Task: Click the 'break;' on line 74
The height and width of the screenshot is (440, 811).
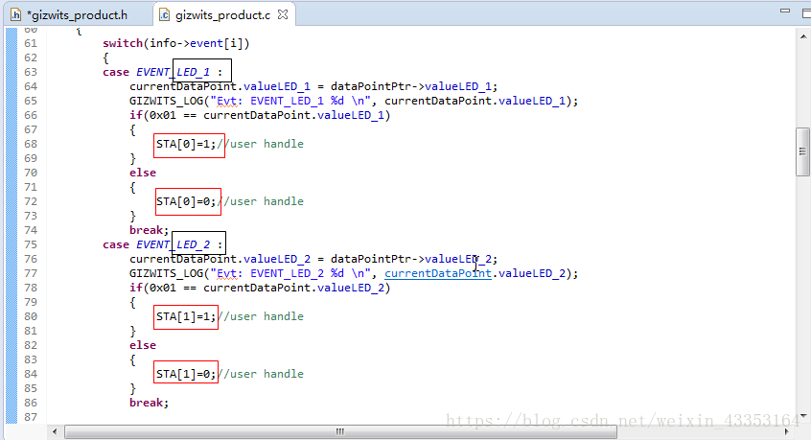Action: click(149, 230)
